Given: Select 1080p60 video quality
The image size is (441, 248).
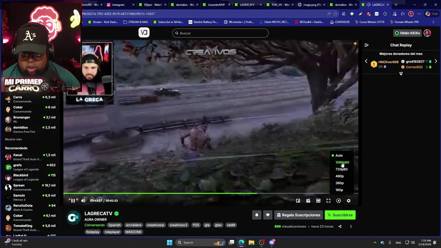Looking at the screenshot, I should (x=342, y=162).
